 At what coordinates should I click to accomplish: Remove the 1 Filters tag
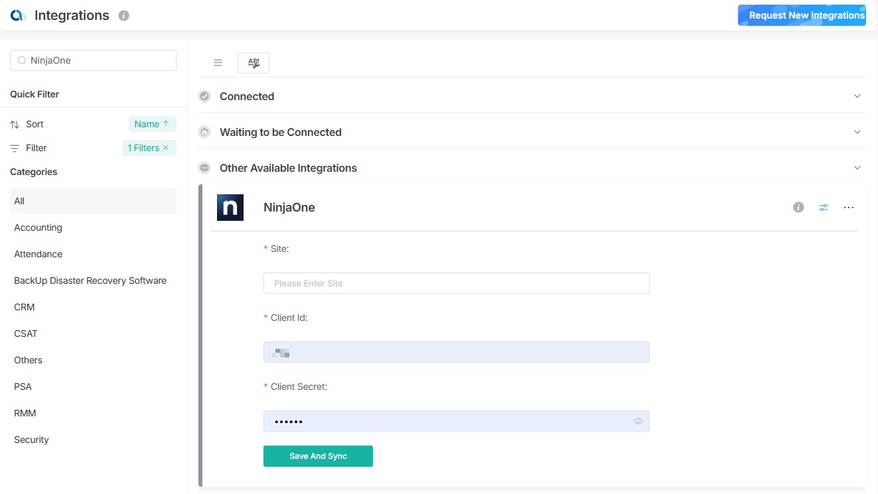pos(166,148)
